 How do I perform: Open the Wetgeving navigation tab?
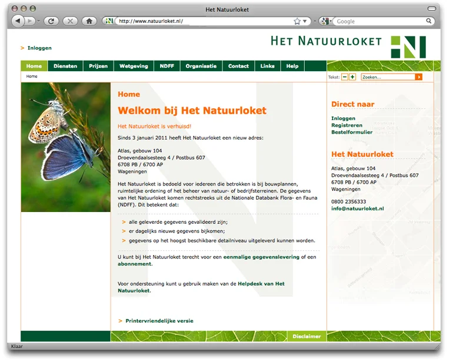pos(134,66)
